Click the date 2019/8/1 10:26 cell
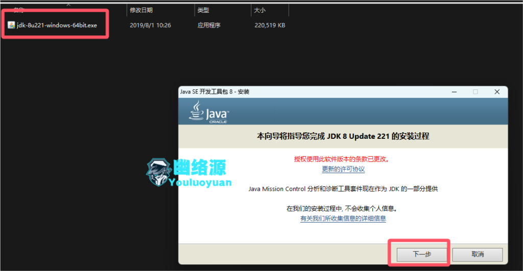 (x=151, y=26)
